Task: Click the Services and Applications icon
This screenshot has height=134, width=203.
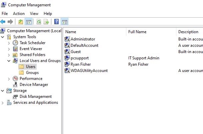Action: coord(9,102)
